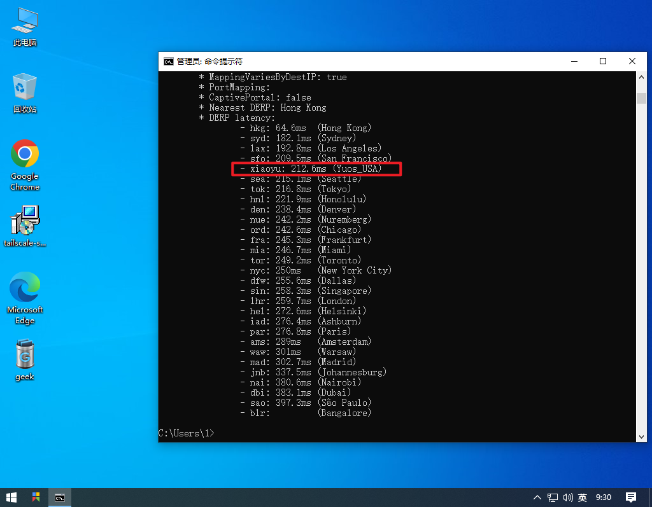Click the 'ams: 289ms' Amsterdam line
Viewport: 652px width, 507px height.
(x=306, y=342)
